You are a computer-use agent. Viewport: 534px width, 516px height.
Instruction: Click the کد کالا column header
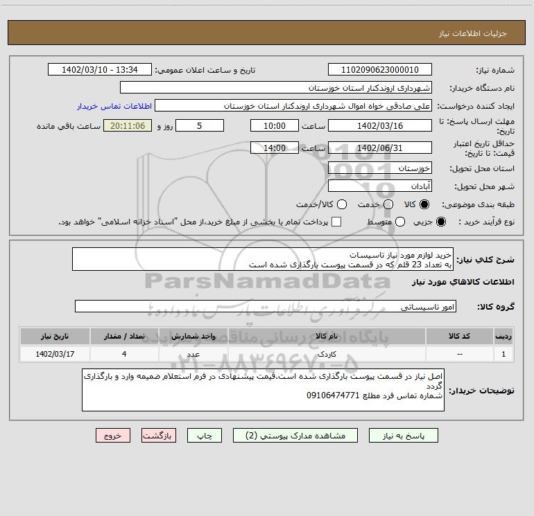click(x=459, y=337)
